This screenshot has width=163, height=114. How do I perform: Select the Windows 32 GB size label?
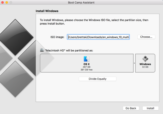(x=145, y=67)
